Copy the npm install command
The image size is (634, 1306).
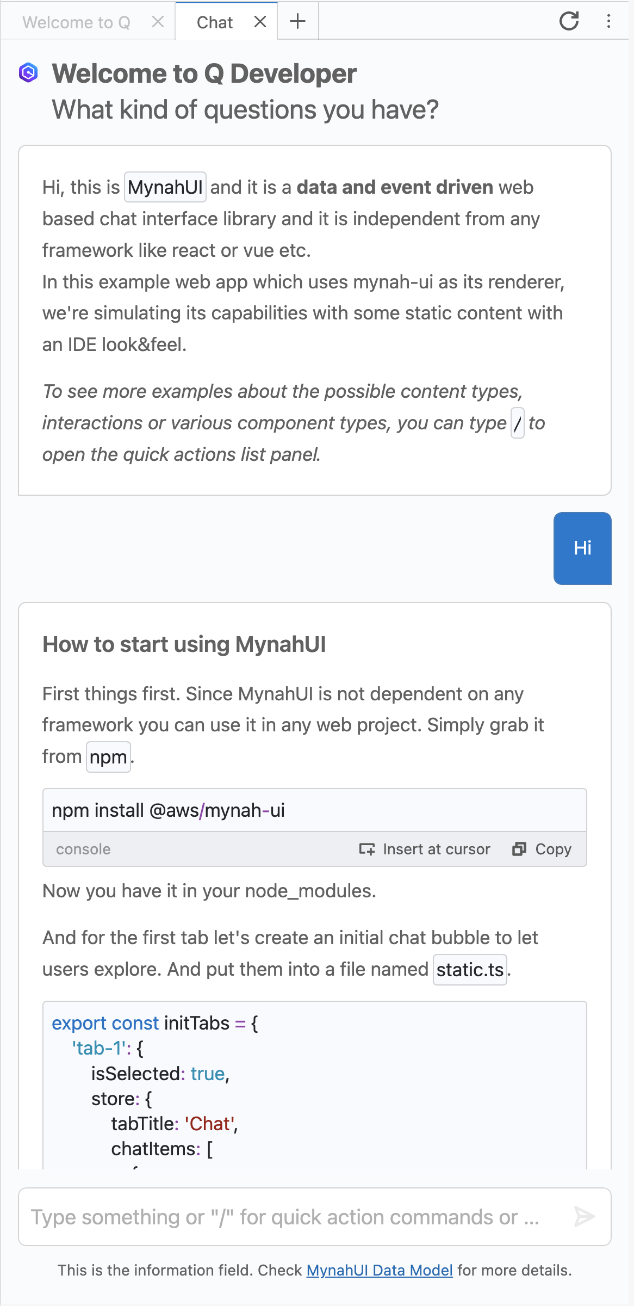coord(542,849)
